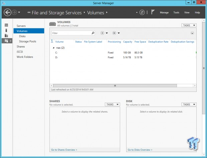Click the vertical scrollbar up arrow
The width and height of the screenshot is (207, 158).
[x=204, y=20]
